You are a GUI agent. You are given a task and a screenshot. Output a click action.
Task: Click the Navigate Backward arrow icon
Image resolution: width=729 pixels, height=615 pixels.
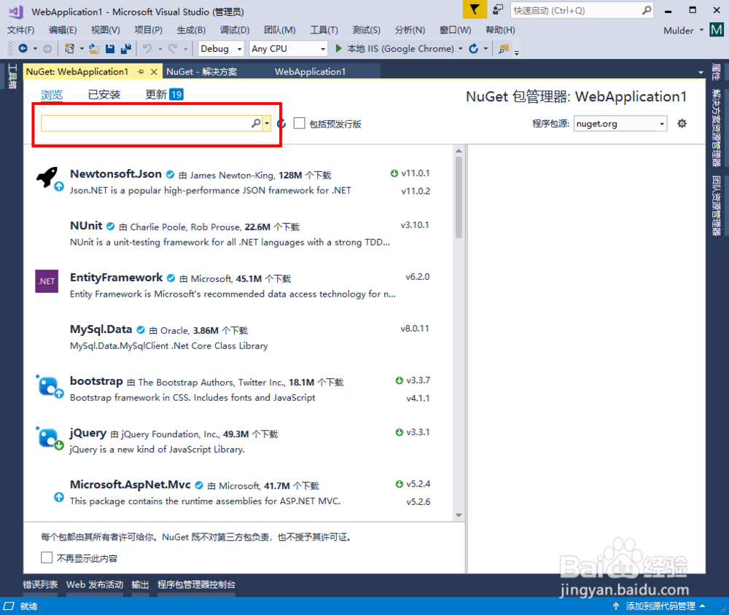[x=23, y=48]
